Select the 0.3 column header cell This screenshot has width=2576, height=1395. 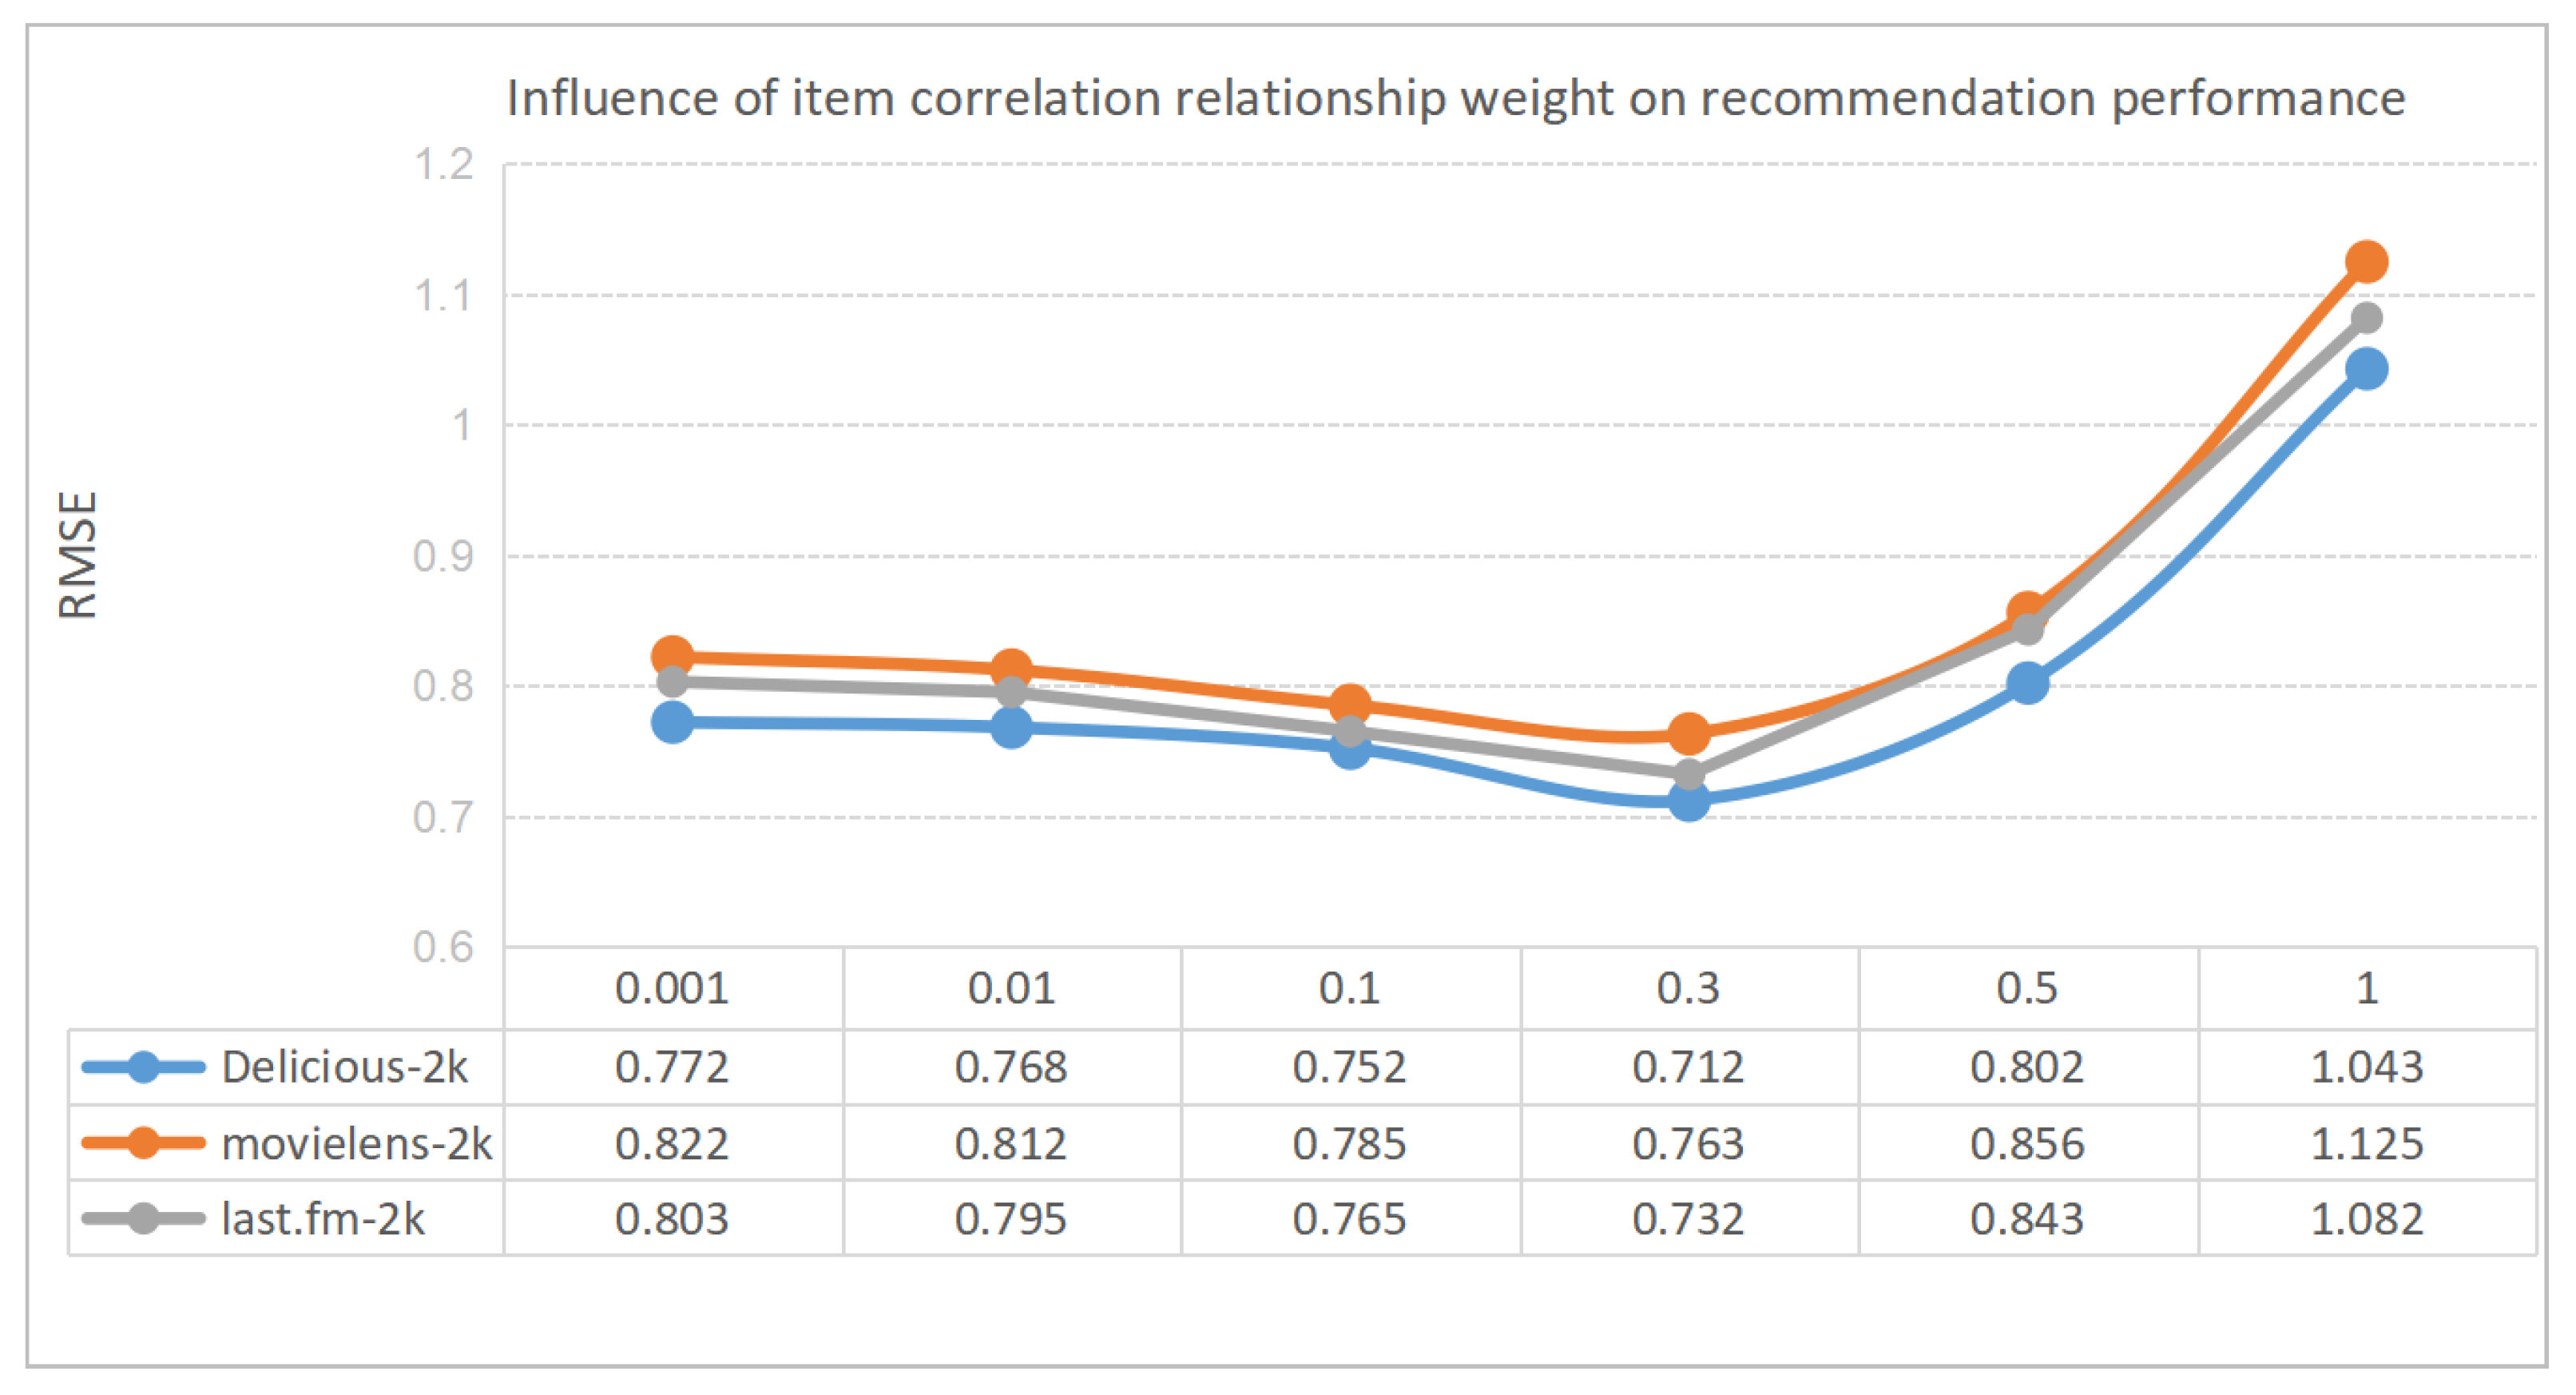tap(1688, 989)
